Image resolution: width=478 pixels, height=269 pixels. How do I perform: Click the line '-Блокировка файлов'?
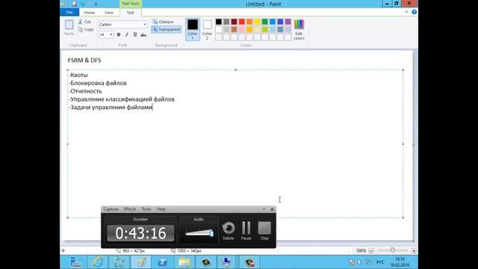[98, 83]
